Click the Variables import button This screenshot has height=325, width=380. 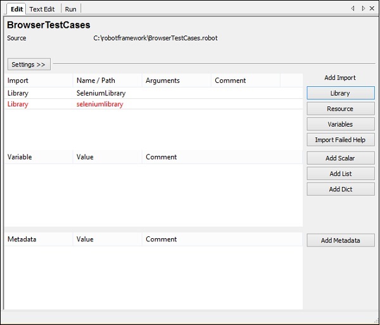coord(340,124)
